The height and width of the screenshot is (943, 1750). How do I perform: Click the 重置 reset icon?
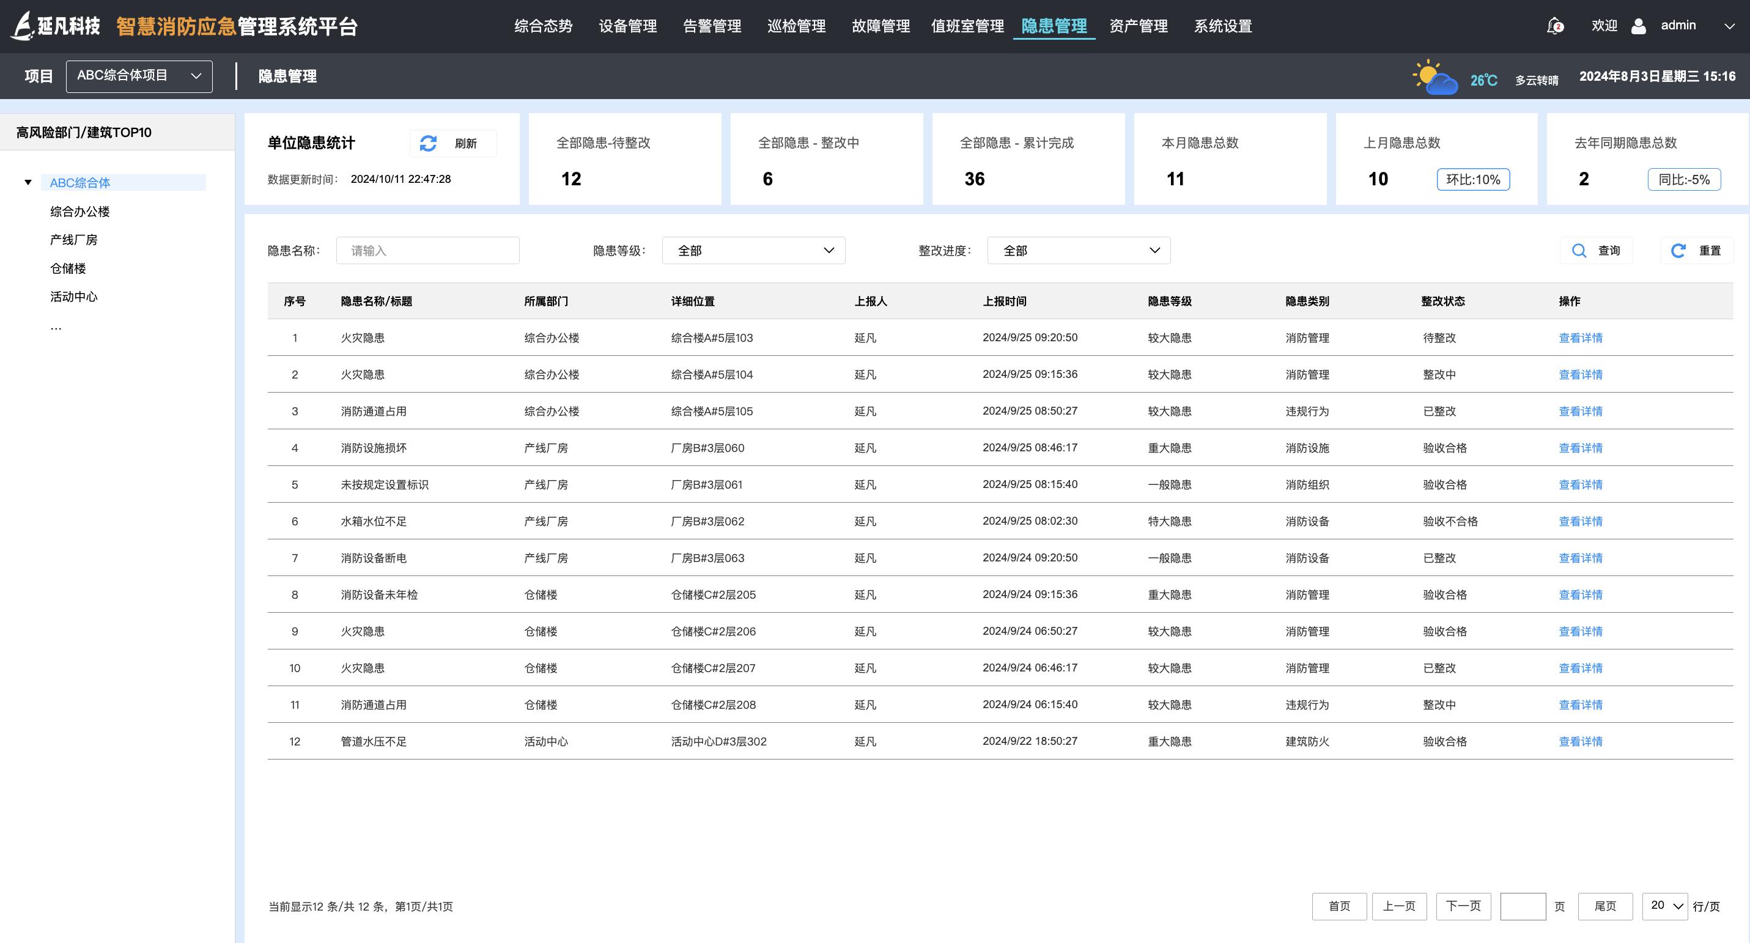point(1678,250)
